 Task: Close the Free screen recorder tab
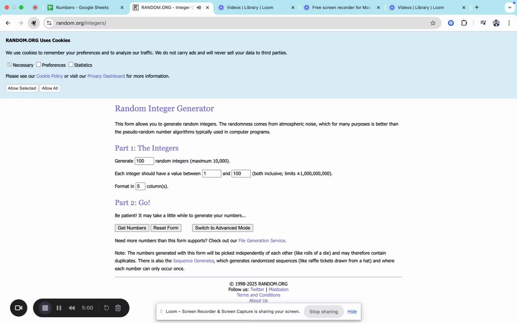click(378, 7)
